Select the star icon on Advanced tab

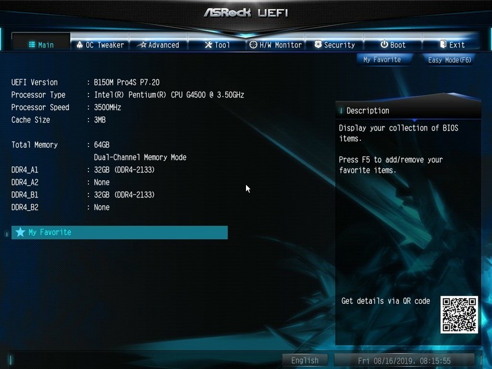point(142,45)
